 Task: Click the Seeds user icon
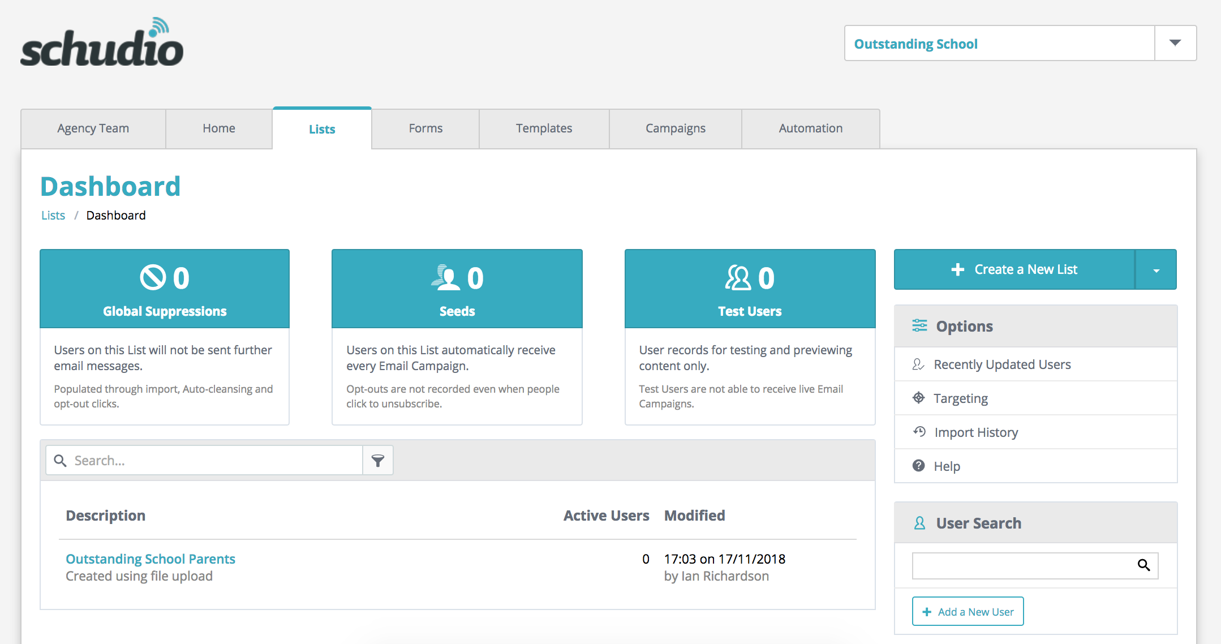(446, 277)
